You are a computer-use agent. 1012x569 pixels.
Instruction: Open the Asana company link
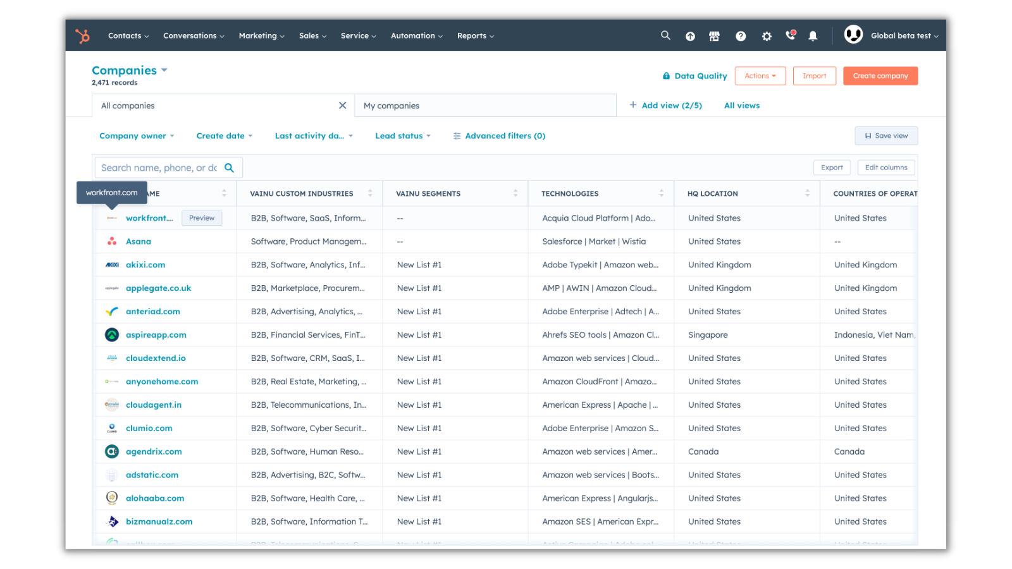pyautogui.click(x=138, y=242)
